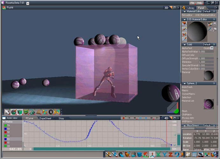Click the blue cube icon in bottom toolbar
220x159 pixels.
click(139, 155)
